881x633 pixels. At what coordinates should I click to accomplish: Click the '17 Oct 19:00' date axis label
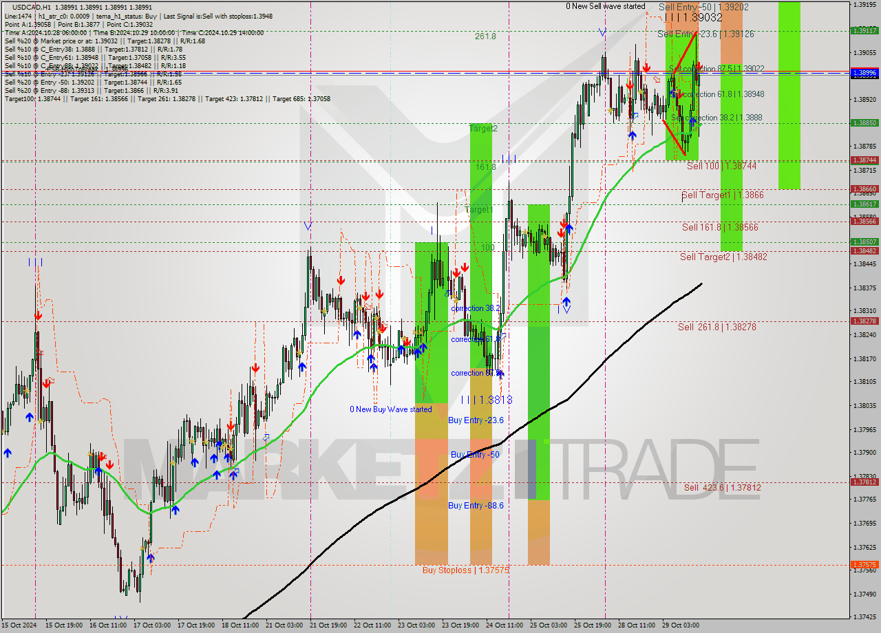coord(196,625)
